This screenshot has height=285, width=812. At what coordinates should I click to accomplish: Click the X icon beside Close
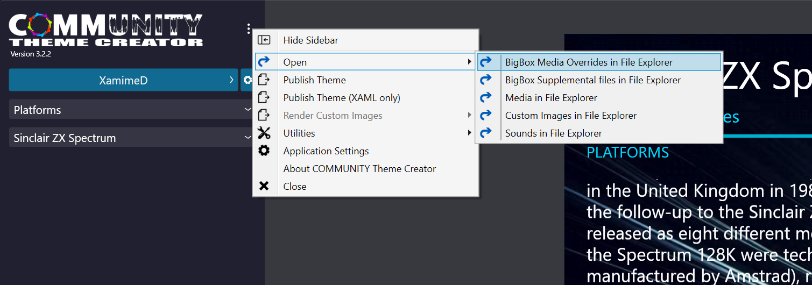pyautogui.click(x=264, y=186)
